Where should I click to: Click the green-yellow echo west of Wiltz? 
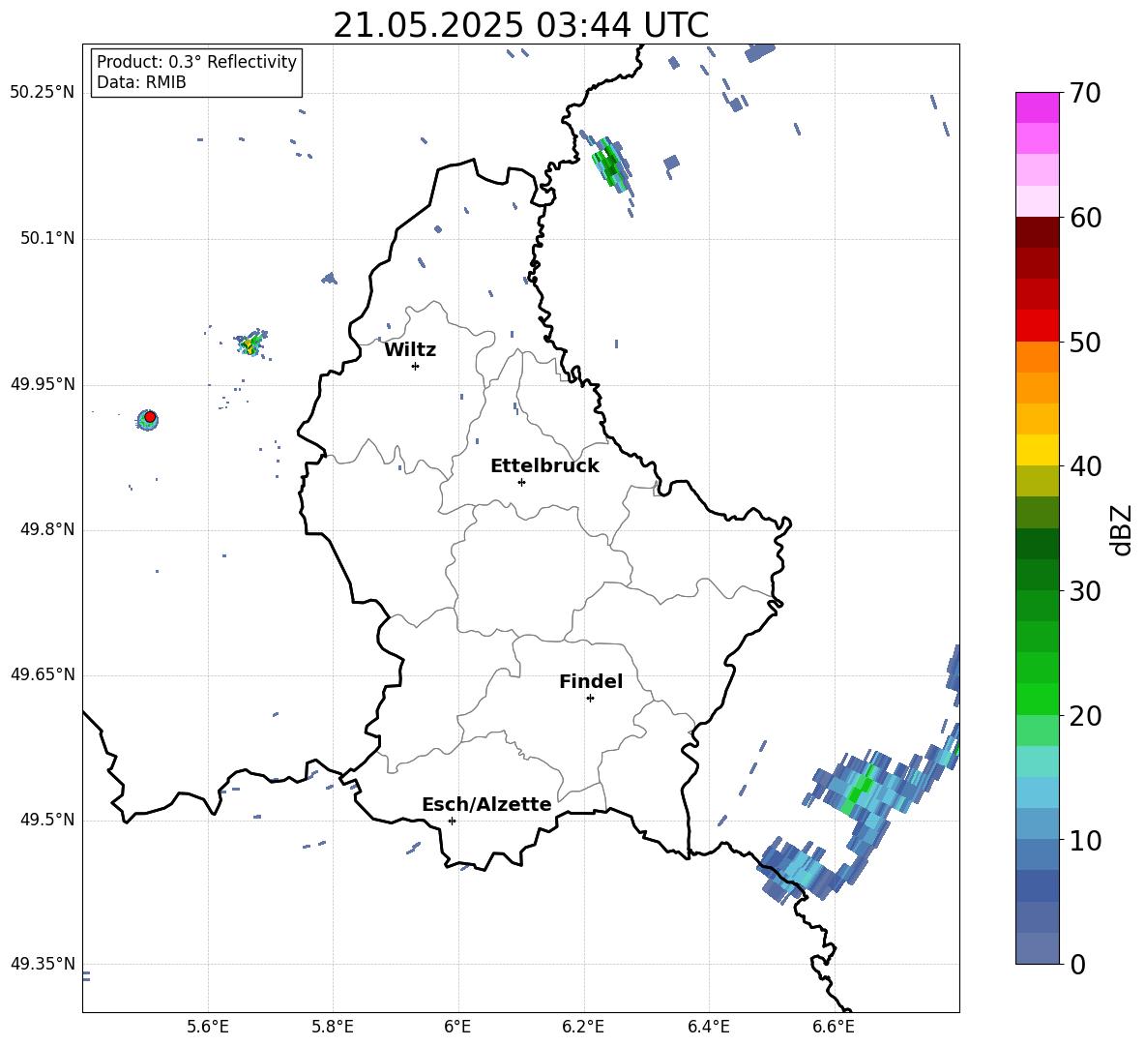click(250, 343)
